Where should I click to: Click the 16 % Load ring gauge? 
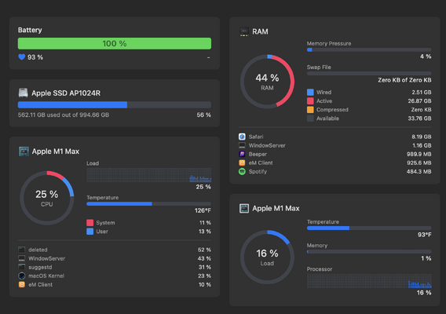[x=267, y=257]
